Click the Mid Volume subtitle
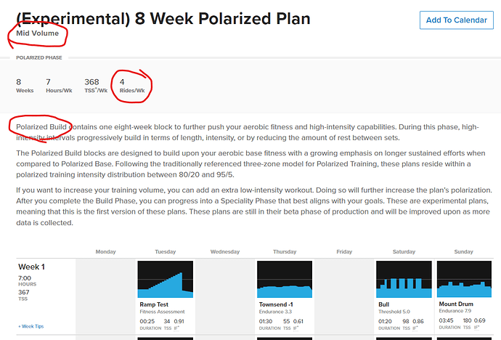Viewport: 501px width, 340px height. (37, 33)
